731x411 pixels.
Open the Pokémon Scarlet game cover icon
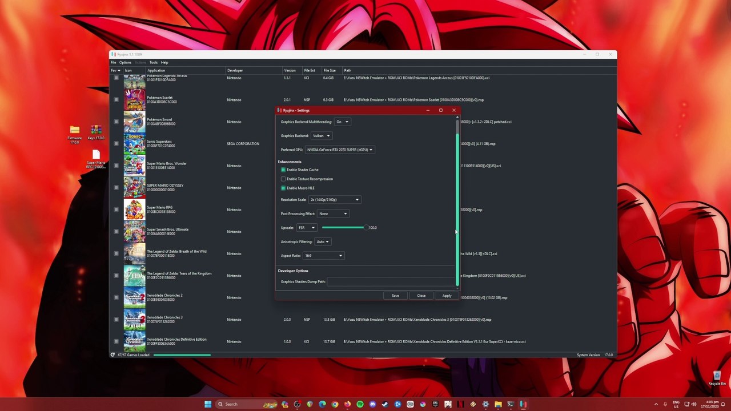(134, 100)
